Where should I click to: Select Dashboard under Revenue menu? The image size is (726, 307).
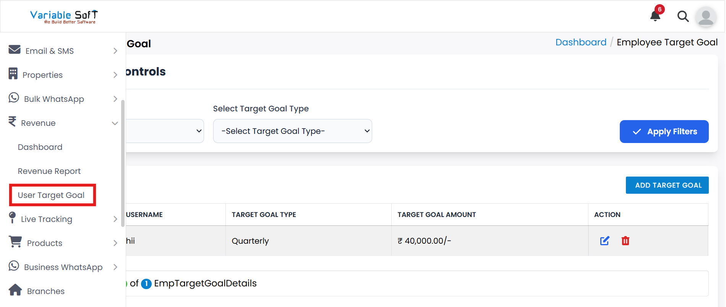(40, 147)
